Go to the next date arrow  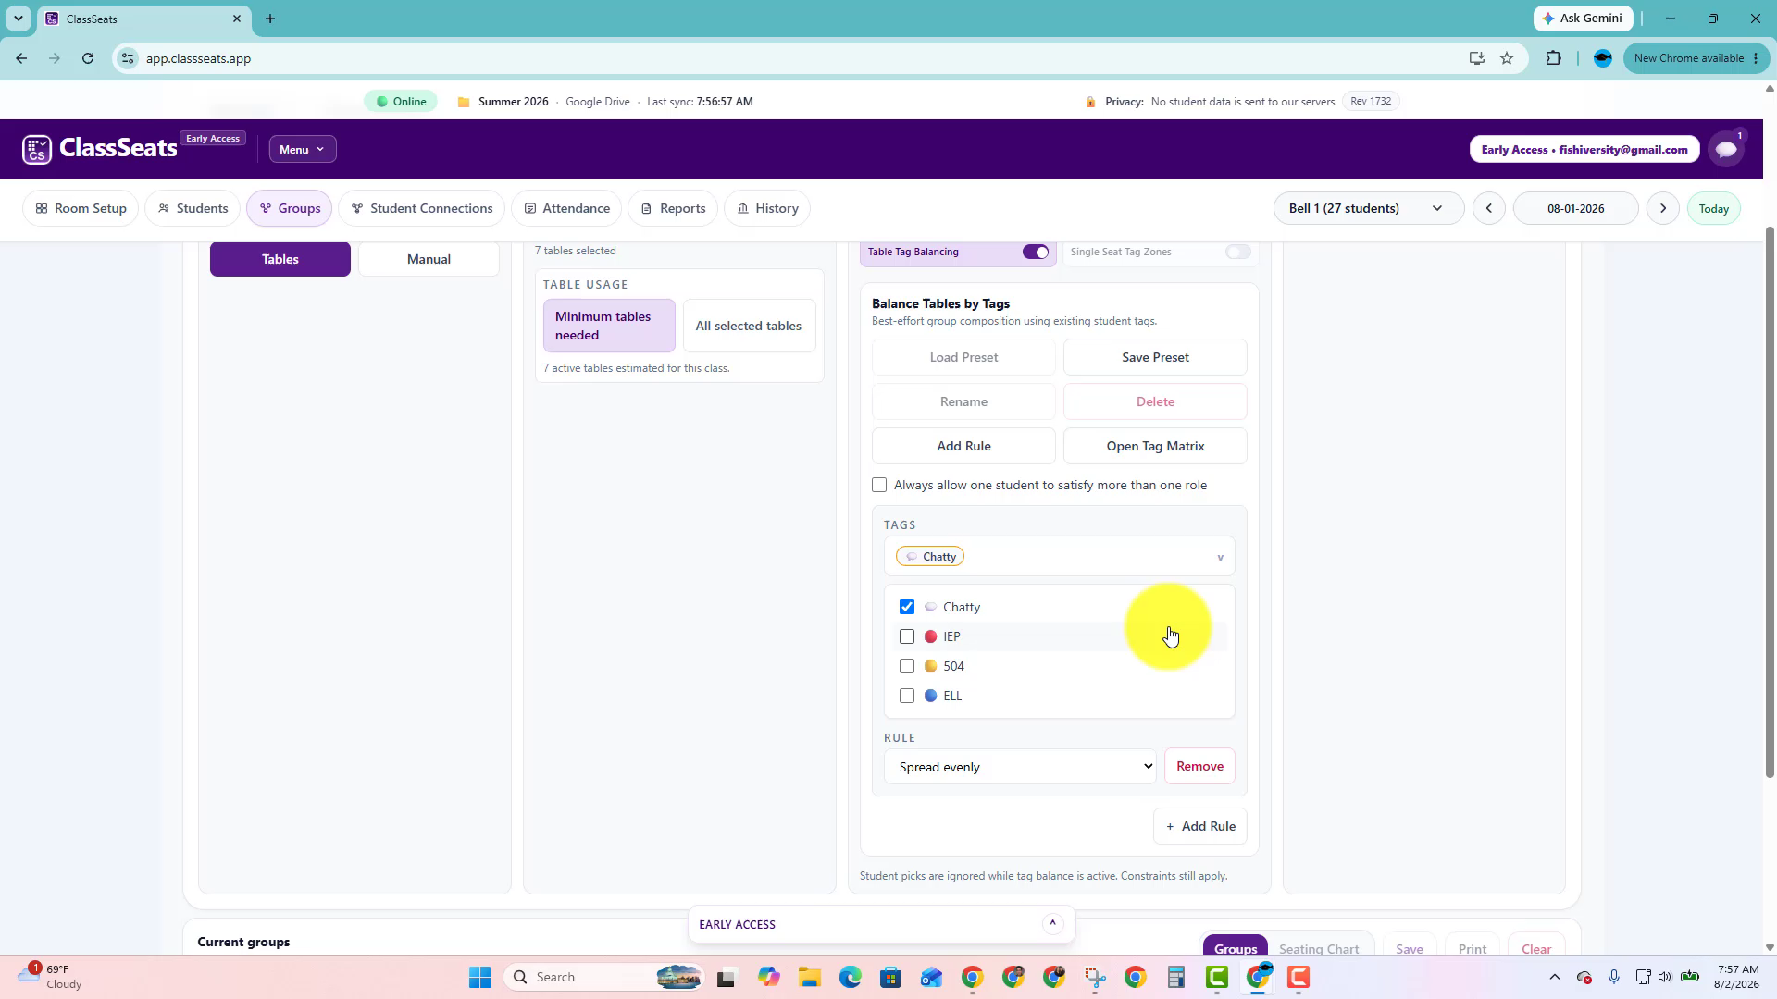pos(1663,208)
